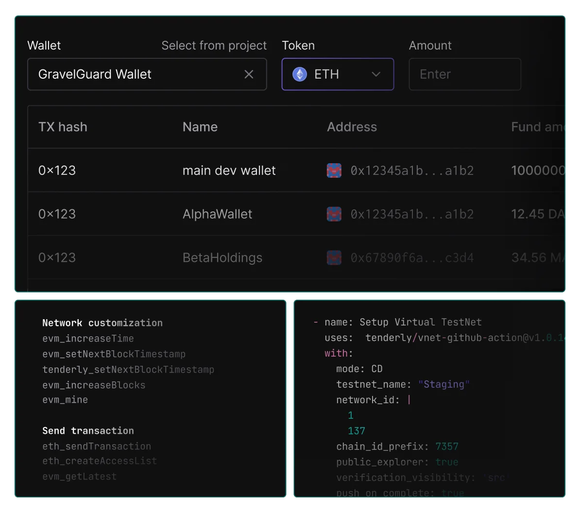
Task: Open the AlphaWallet entry
Action: [x=217, y=214]
